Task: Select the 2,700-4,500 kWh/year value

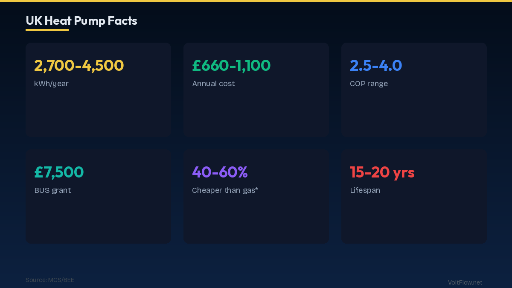Action: [79, 65]
